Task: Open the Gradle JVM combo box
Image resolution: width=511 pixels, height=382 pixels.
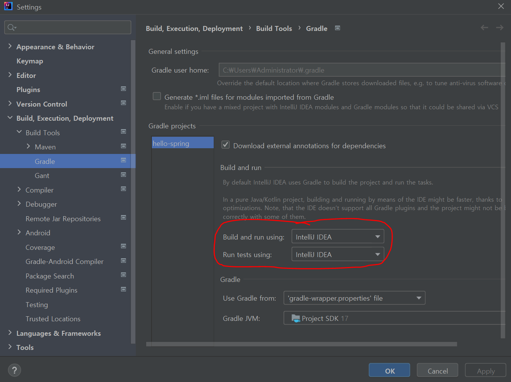Action: click(394, 318)
